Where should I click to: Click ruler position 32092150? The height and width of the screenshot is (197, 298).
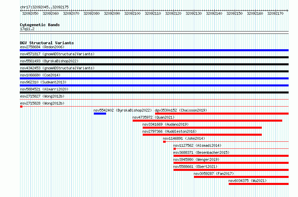(x=234, y=13)
